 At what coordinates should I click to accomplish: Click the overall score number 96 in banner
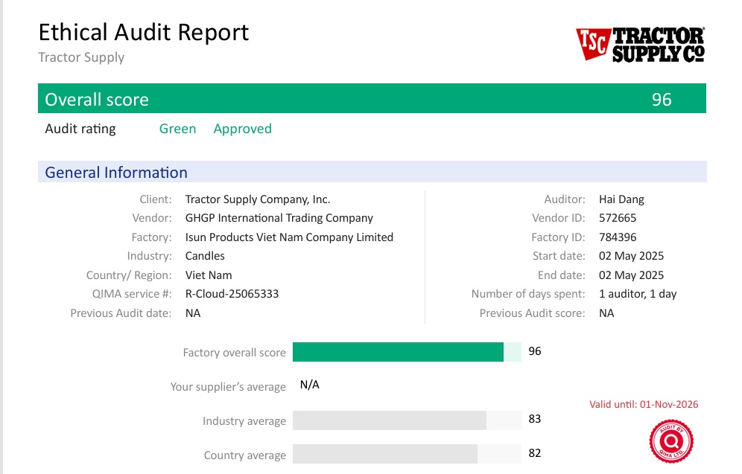point(662,100)
